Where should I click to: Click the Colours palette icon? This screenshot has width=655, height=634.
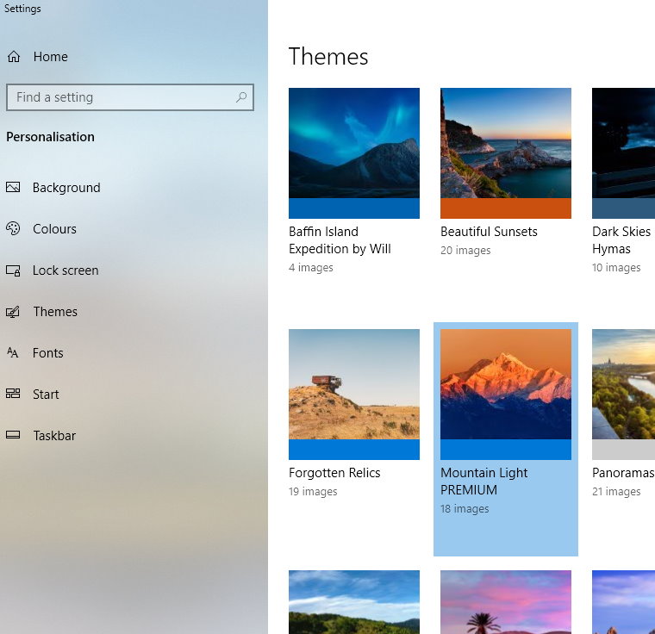[x=13, y=229]
